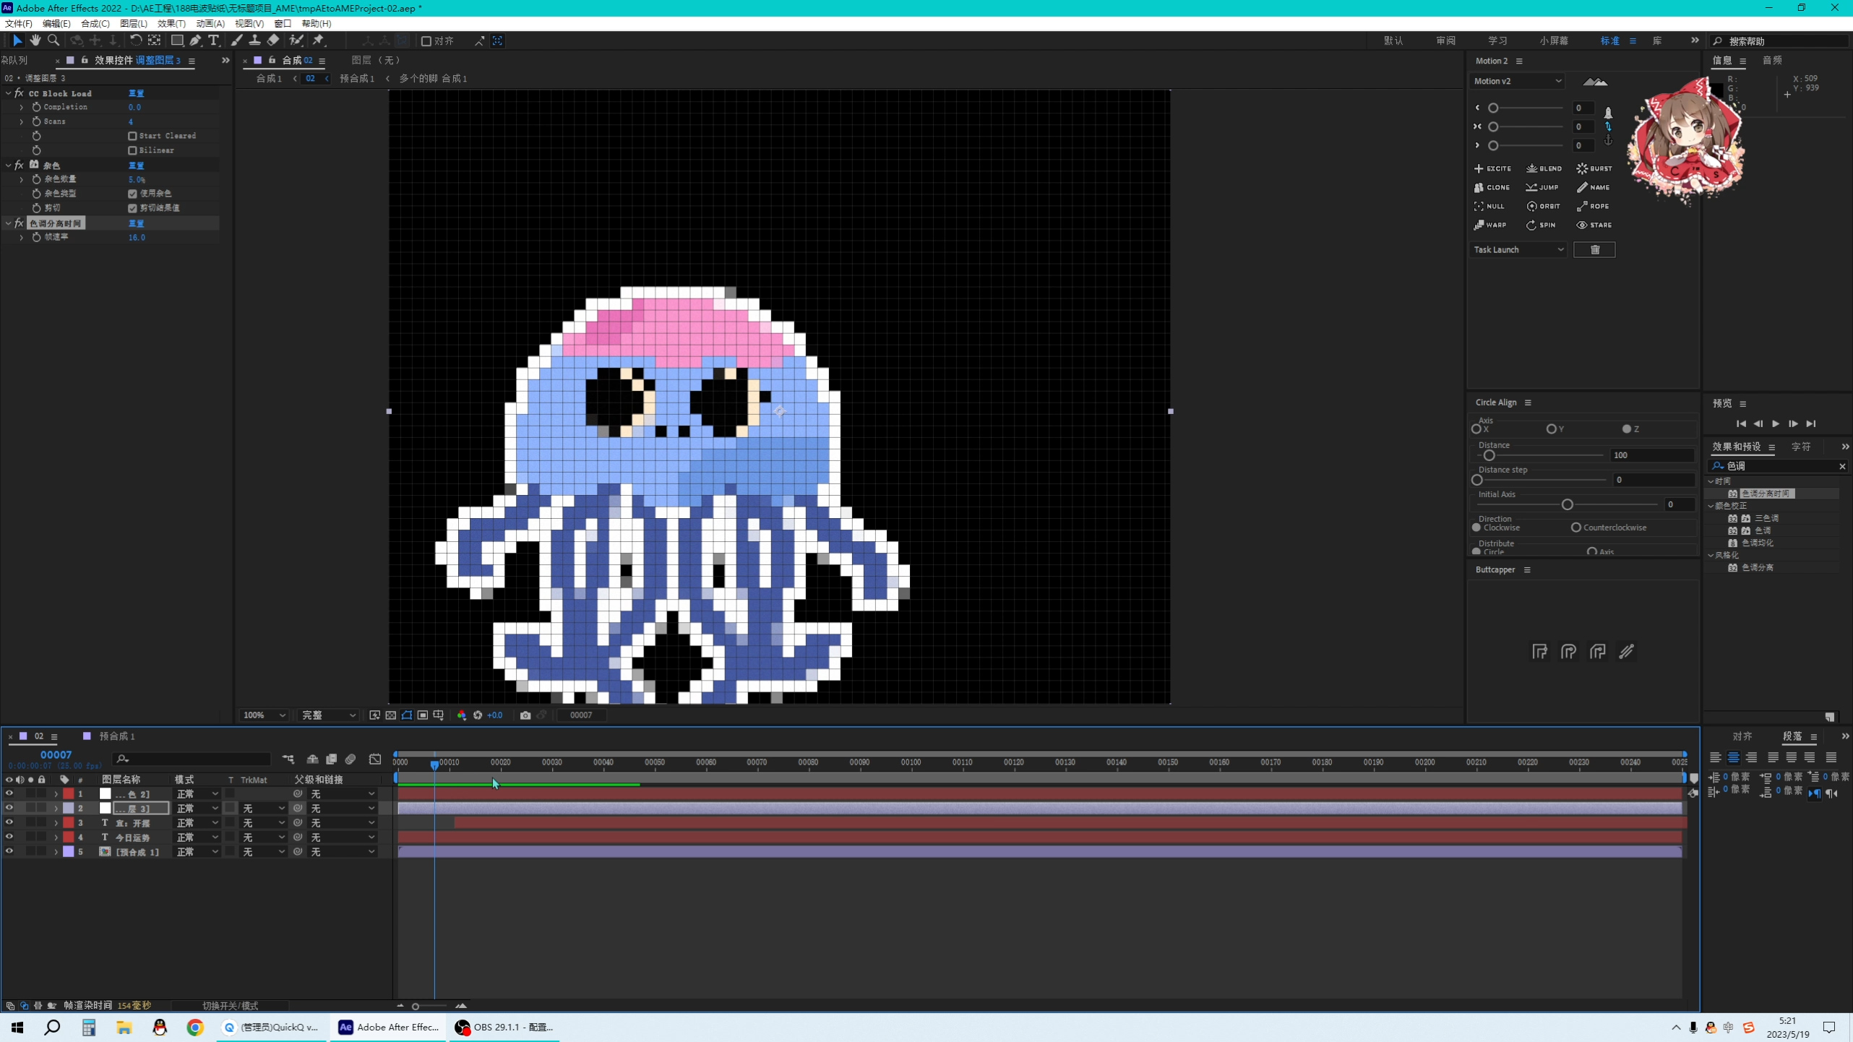This screenshot has height=1042, width=1853.
Task: Select the Y axis radio in Circle Align
Action: (1551, 429)
